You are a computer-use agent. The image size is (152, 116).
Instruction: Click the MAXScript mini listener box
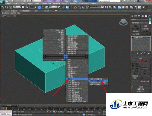pyautogui.click(x=6, y=113)
